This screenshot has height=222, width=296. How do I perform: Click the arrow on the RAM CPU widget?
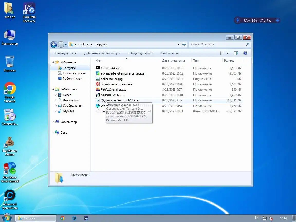(x=277, y=20)
